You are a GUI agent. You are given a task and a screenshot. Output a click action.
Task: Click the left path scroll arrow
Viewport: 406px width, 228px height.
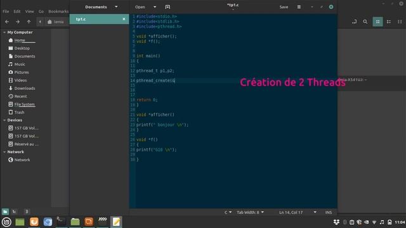[x=40, y=22]
